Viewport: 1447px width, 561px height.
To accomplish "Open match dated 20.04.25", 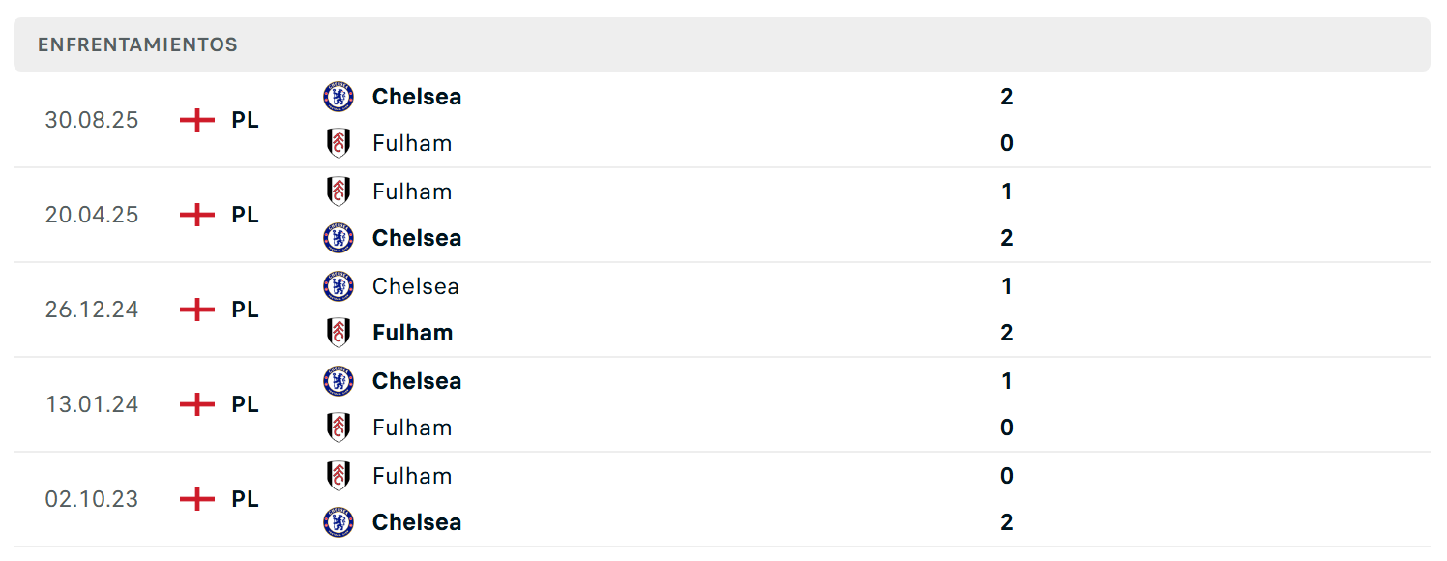I will point(722,215).
